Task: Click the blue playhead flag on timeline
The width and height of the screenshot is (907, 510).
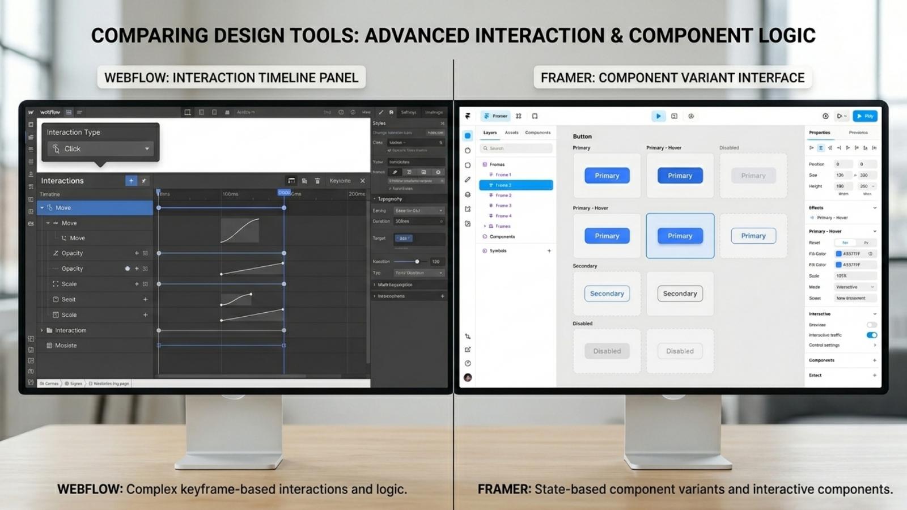Action: [x=284, y=193]
